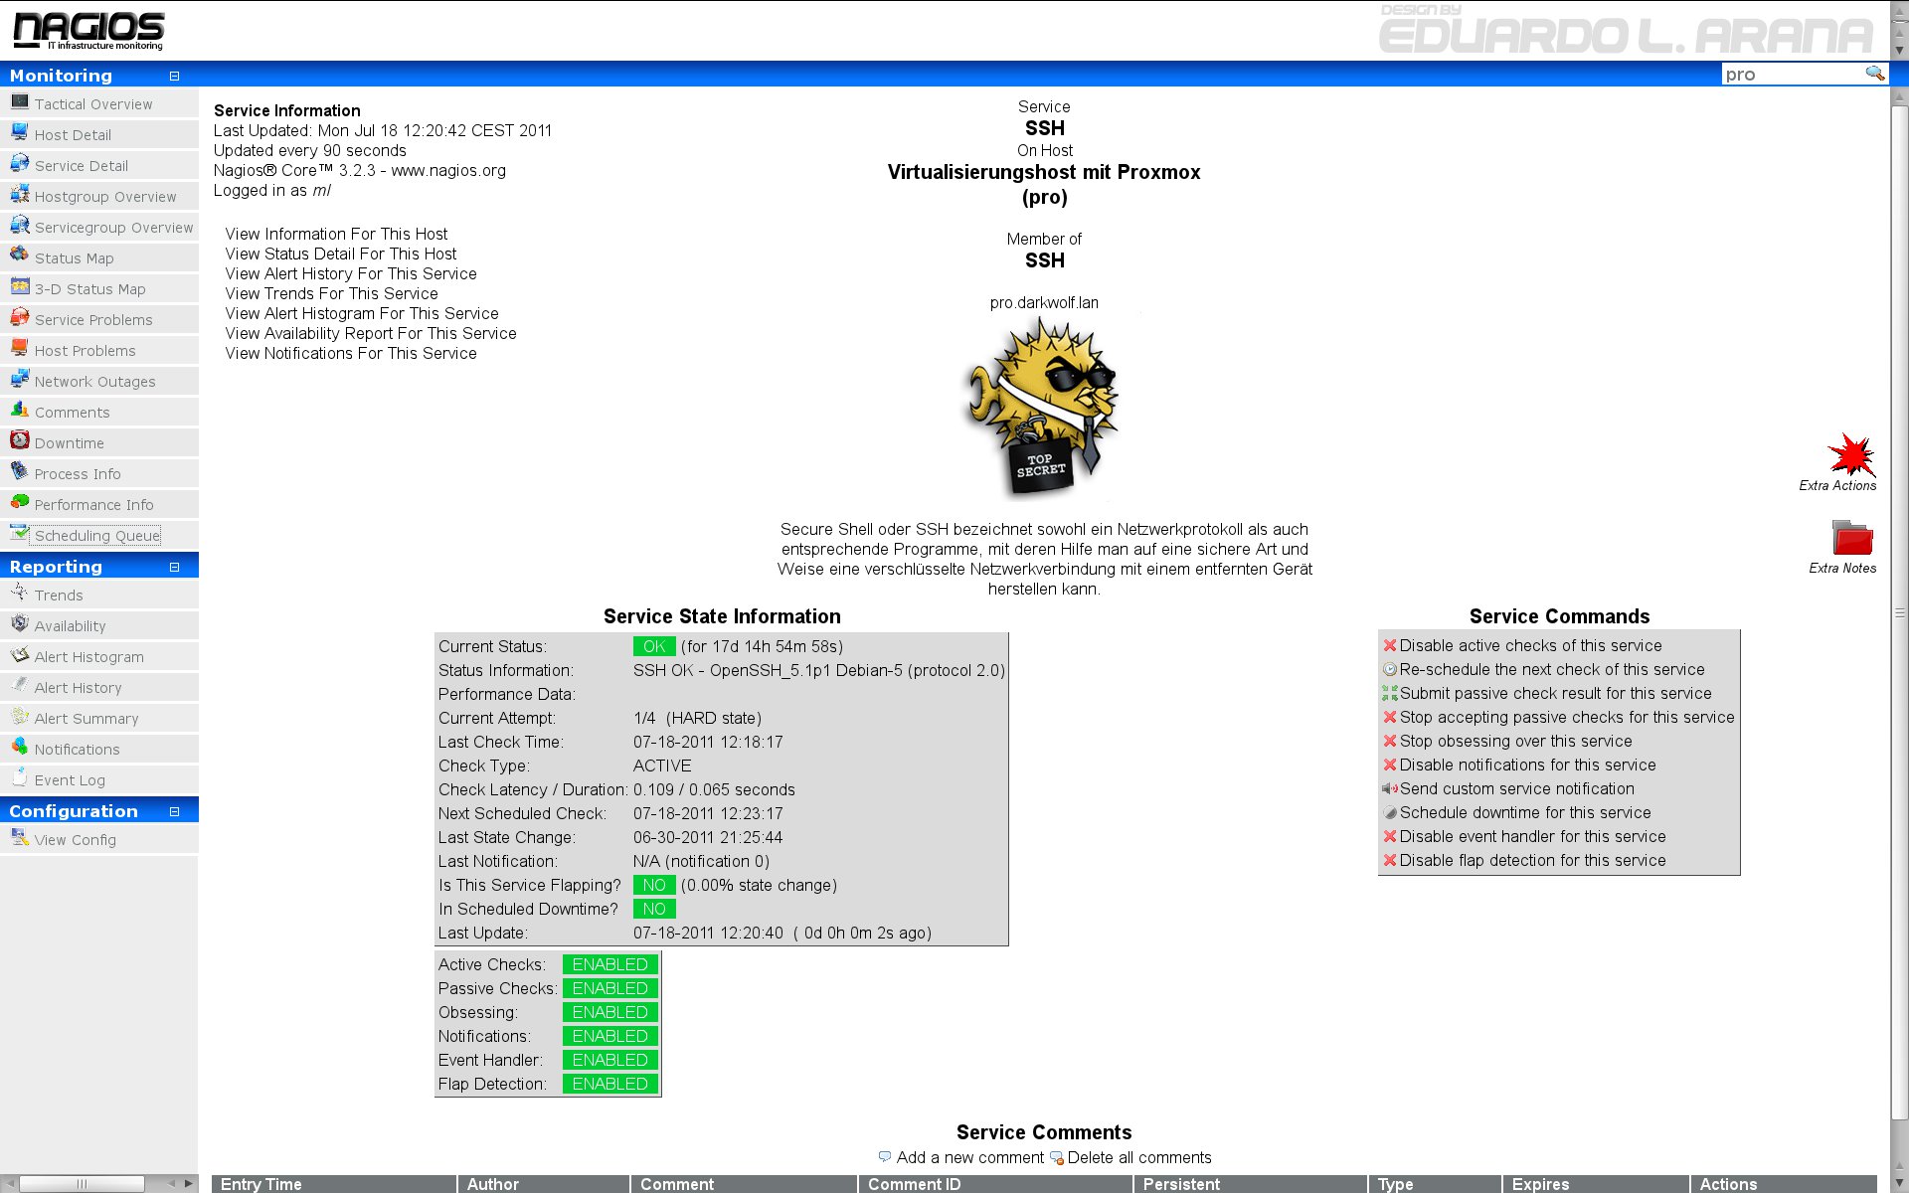Click the Network Outages icon
The width and height of the screenshot is (1909, 1193).
click(20, 379)
